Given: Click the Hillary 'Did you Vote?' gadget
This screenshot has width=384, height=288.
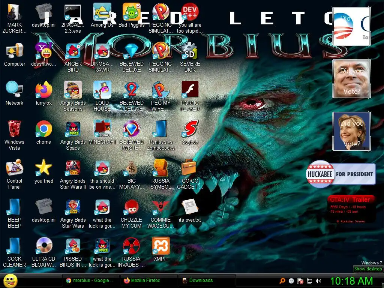Looking at the screenshot, I should 352,131.
